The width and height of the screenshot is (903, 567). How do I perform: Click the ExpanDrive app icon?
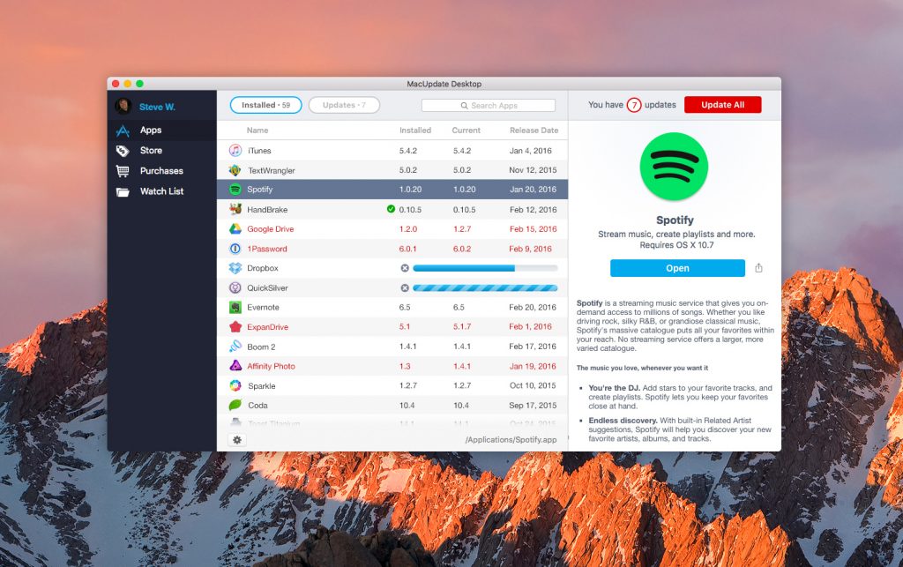coord(235,327)
